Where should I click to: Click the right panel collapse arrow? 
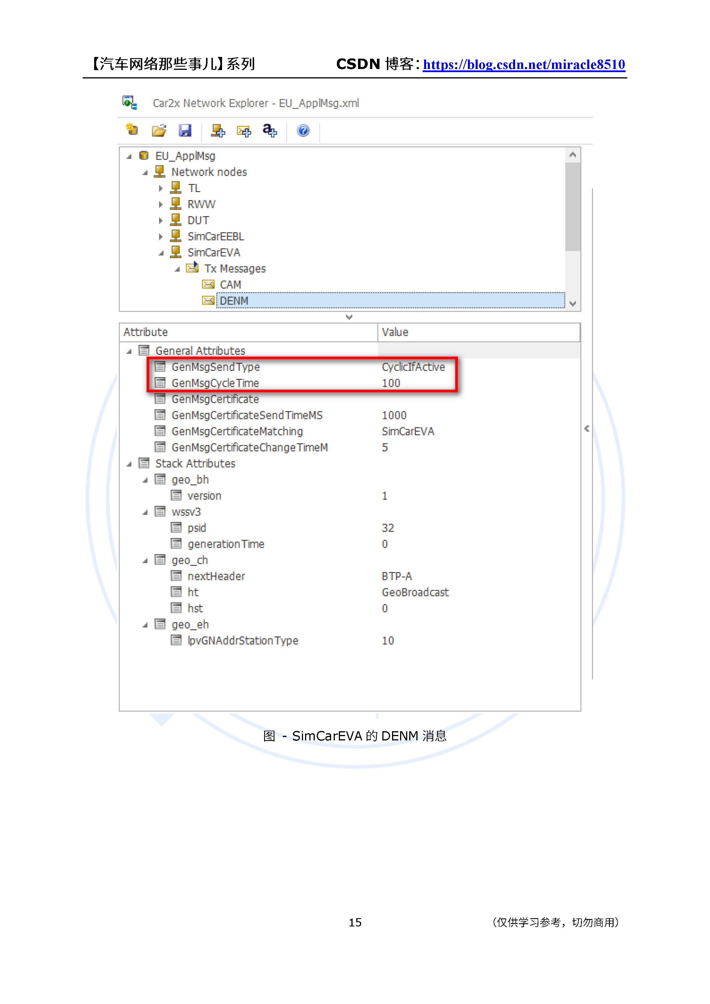click(587, 428)
